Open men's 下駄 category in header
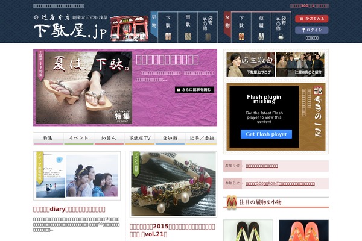The height and width of the screenshot is (241, 362). coord(168,28)
